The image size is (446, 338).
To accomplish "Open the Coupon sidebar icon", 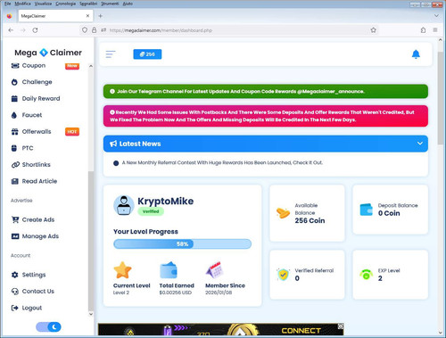I will coord(15,65).
